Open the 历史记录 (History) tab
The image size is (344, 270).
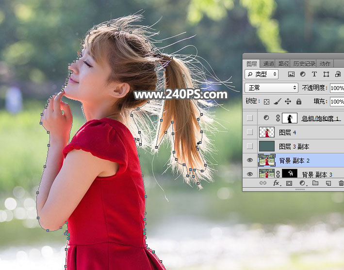tap(304, 64)
